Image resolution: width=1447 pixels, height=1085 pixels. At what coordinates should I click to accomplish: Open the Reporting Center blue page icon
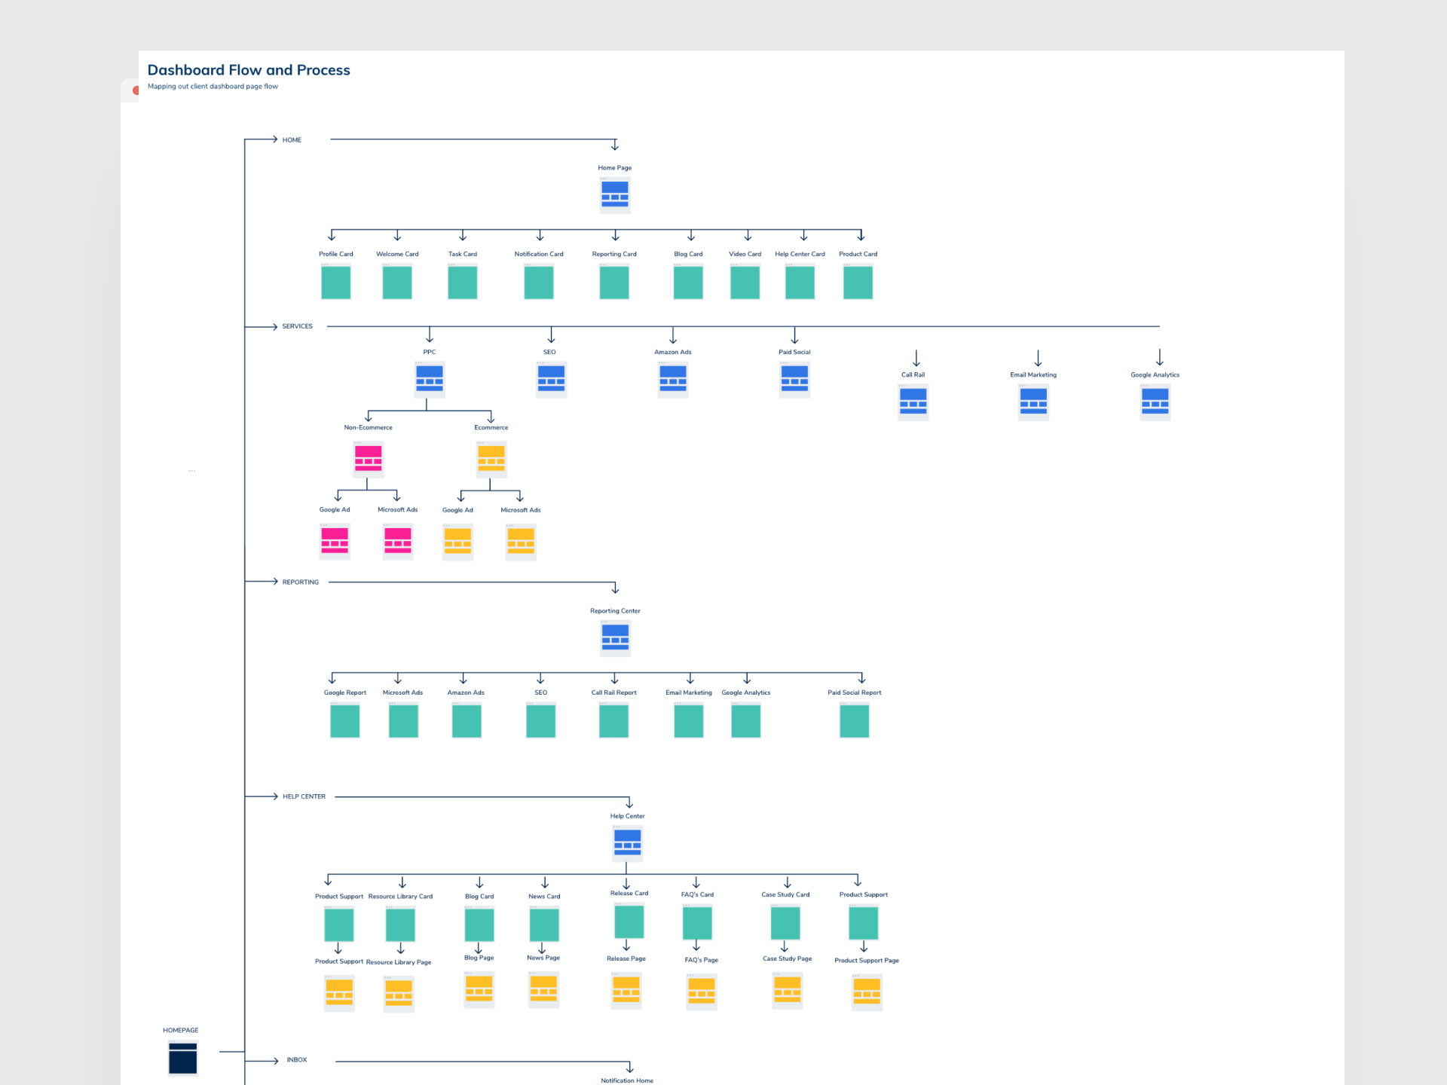(x=615, y=638)
